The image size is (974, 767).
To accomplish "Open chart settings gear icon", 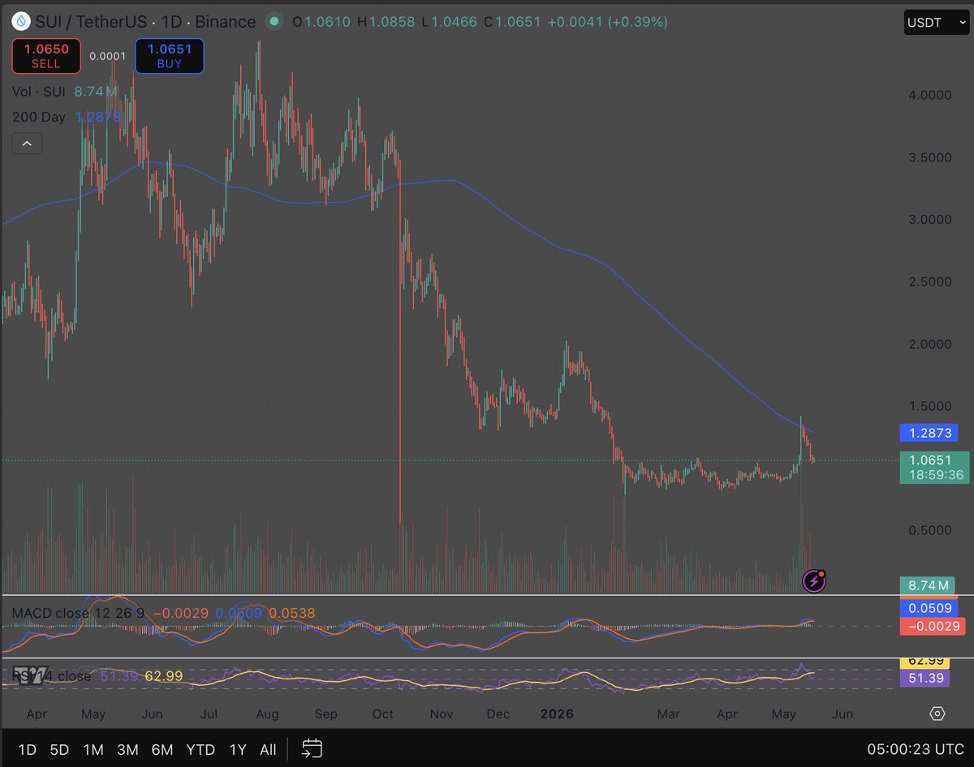I will 937,713.
